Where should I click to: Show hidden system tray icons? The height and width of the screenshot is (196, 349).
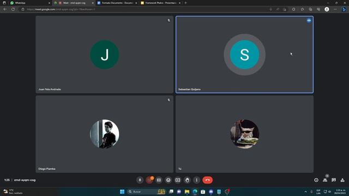305,192
